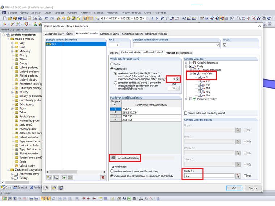Expand the Průřezy tree node

(12, 92)
